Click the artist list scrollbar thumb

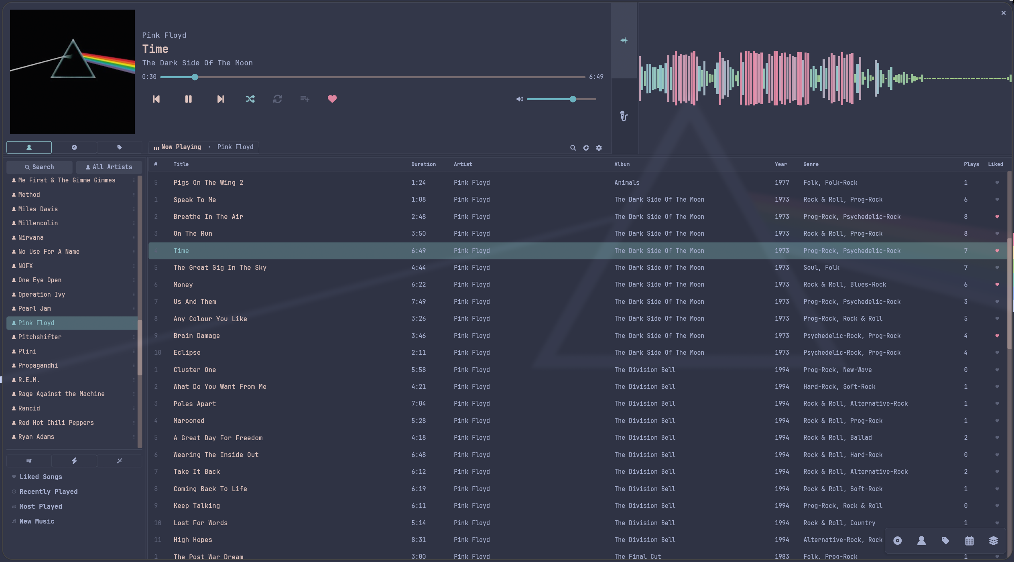pos(140,348)
